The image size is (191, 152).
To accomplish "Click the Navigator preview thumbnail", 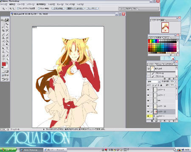I will point(165,27).
